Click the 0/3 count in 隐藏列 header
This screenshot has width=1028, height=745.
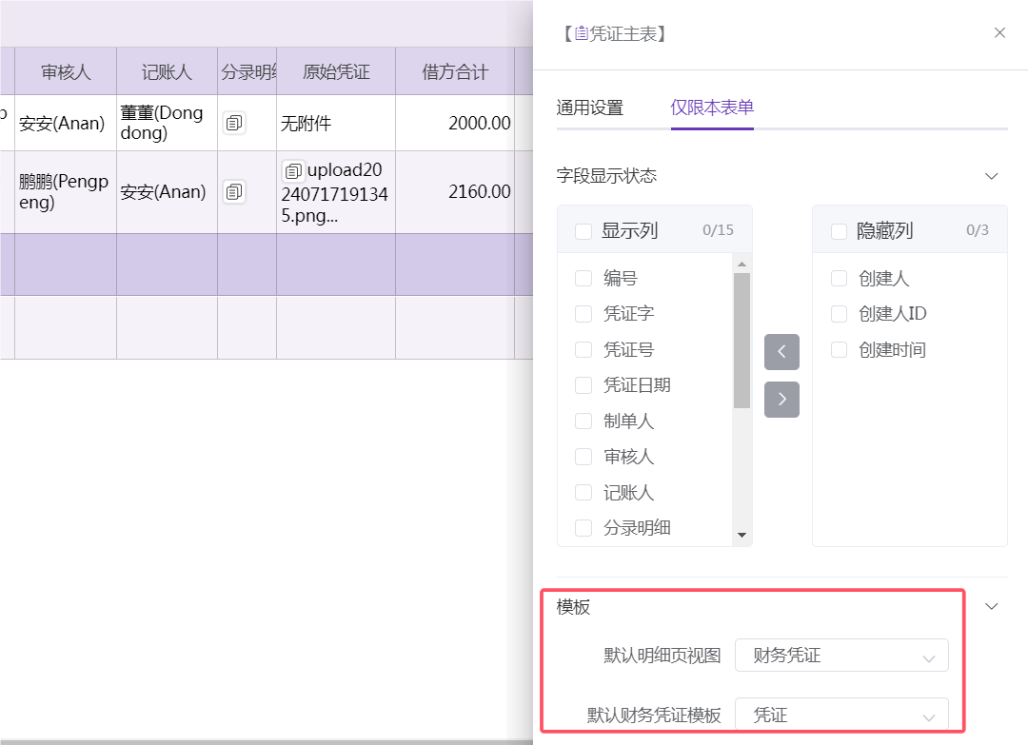coord(977,230)
